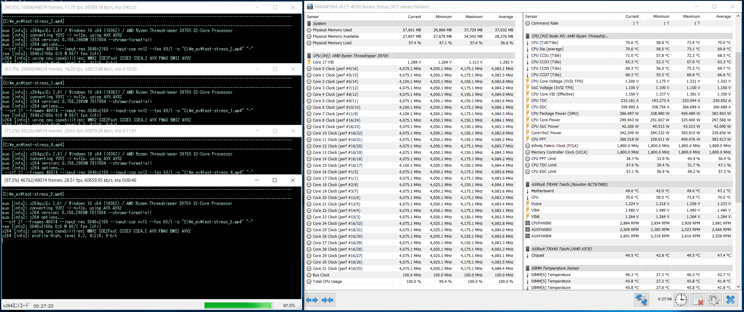Click the HWiNFO scrollbar up arrow
744x312 pixels.
738,16
